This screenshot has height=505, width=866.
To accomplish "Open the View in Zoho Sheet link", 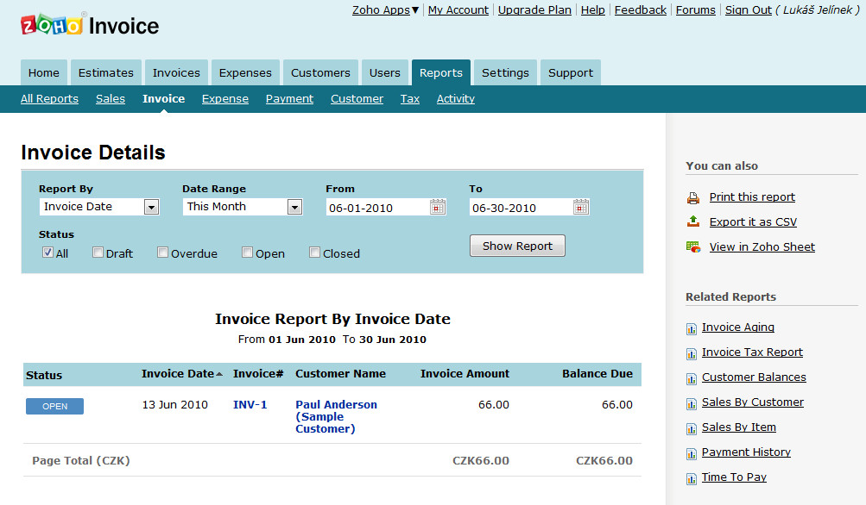I will coord(762,247).
